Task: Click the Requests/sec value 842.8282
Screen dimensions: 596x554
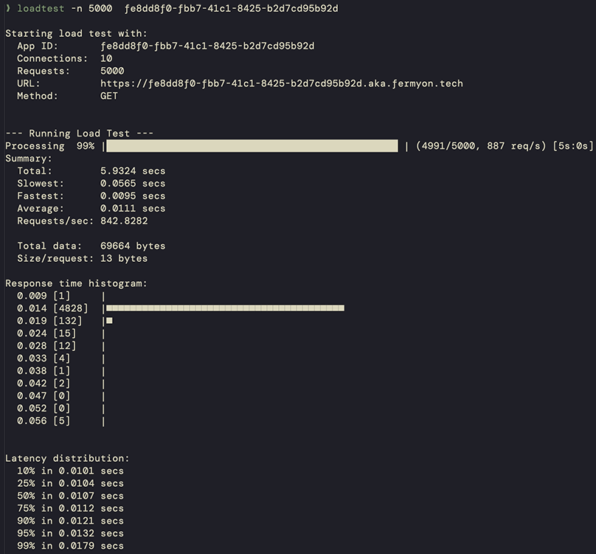Action: (x=124, y=221)
